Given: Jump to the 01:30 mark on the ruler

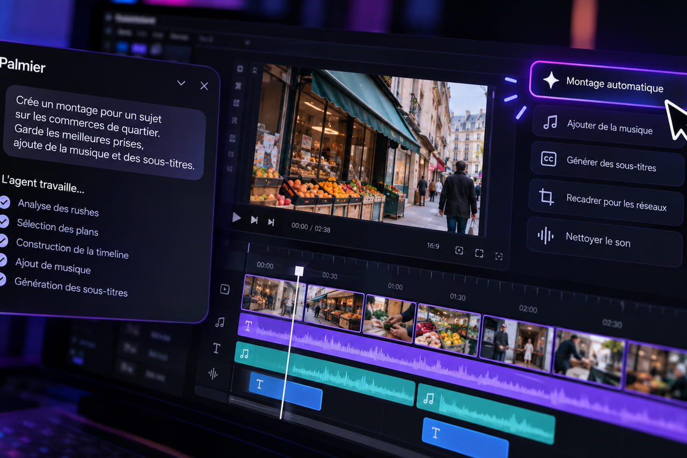Looking at the screenshot, I should (458, 297).
